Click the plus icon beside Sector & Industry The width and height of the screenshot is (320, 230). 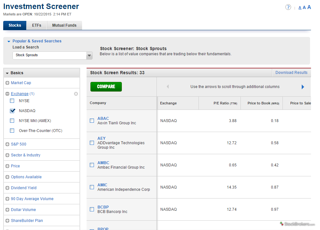[x=7, y=155]
